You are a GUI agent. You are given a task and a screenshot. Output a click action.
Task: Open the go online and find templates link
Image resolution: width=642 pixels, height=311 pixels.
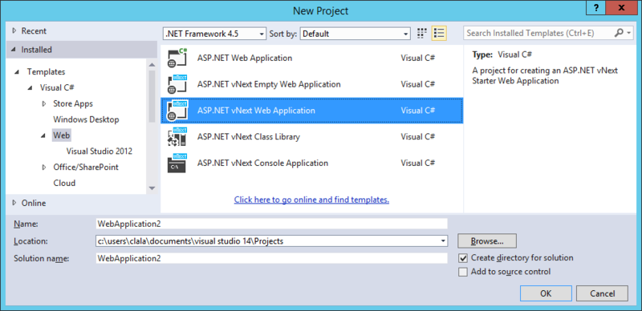(x=311, y=200)
